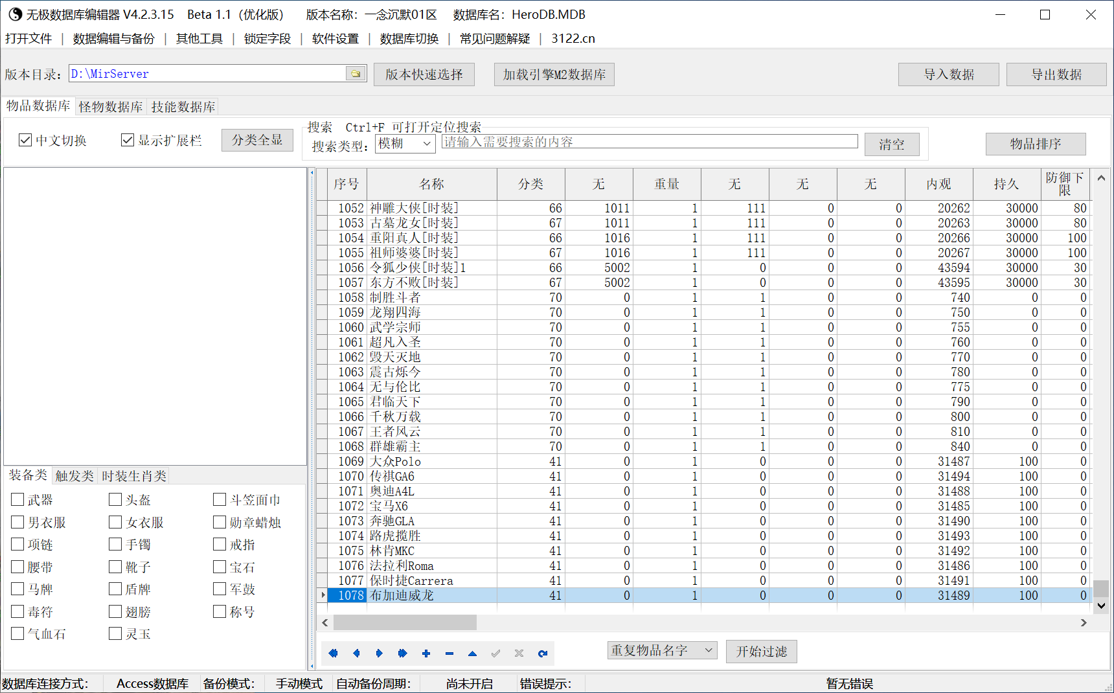
Task: Toggle the 中文切换 checkbox
Action: 25,140
